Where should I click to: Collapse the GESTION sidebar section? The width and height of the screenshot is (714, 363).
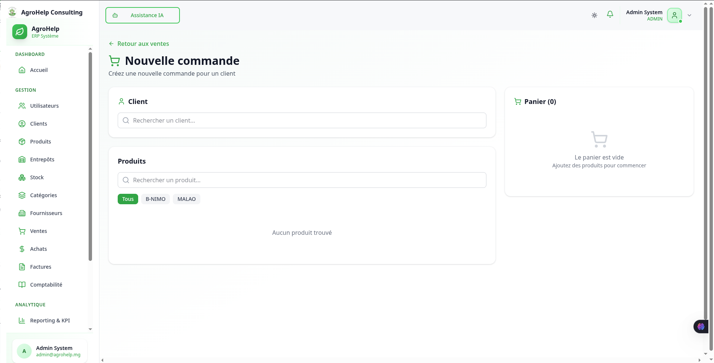point(25,90)
